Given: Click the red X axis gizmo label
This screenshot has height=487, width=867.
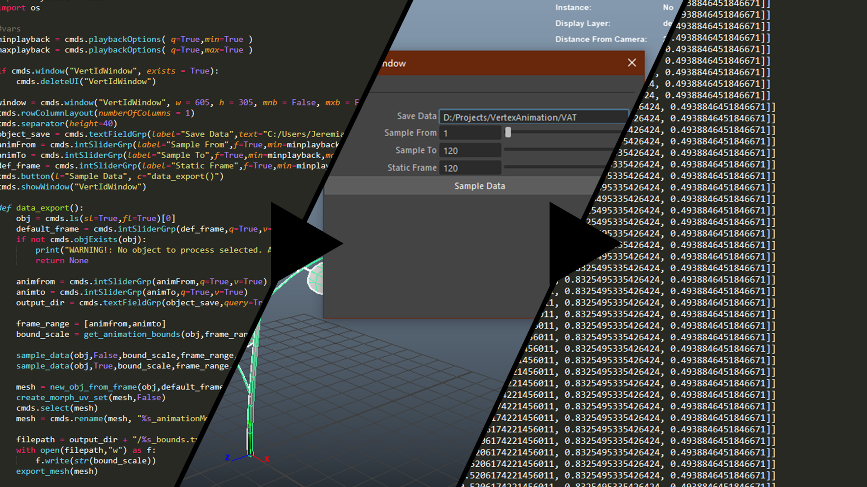Looking at the screenshot, I should coord(267,459).
